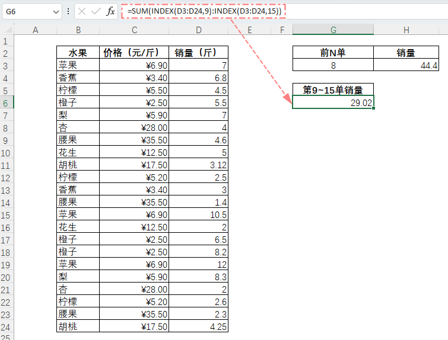Image resolution: width=448 pixels, height=340 pixels.
Task: Click the Cancel X formula icon
Action: 82,11
